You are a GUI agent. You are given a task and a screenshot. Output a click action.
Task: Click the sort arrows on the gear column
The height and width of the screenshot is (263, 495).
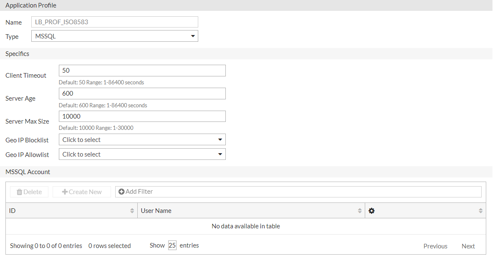pos(480,210)
